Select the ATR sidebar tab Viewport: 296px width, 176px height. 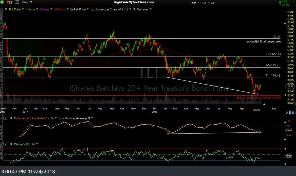point(1,120)
